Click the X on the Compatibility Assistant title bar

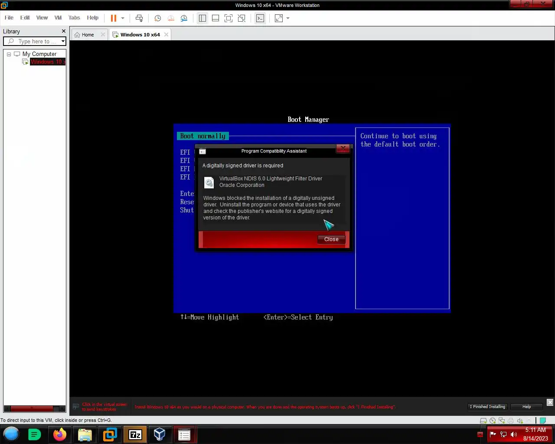(x=343, y=148)
